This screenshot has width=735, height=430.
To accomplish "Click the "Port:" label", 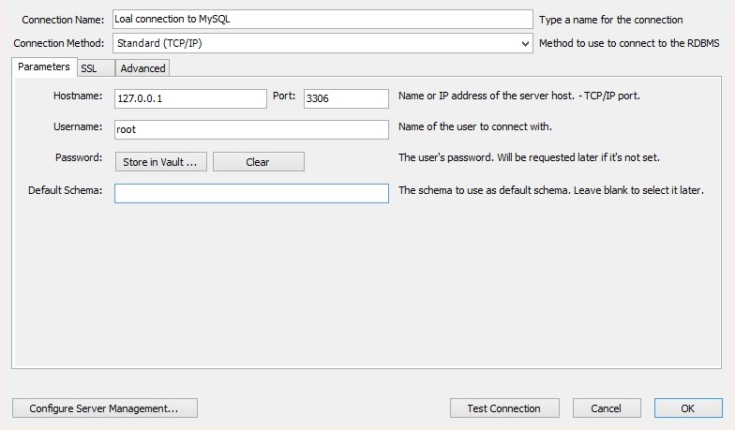I will (x=284, y=96).
